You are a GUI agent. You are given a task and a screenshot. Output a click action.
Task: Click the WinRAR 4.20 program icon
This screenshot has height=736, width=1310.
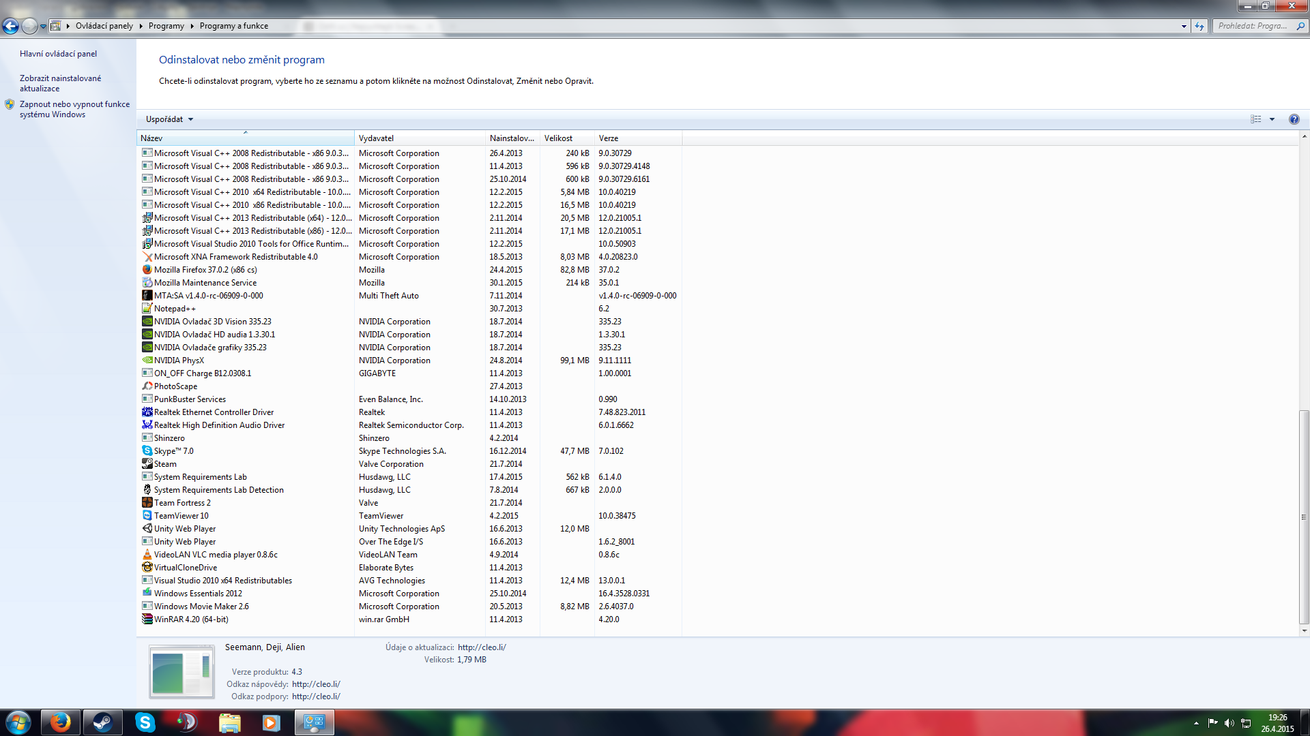coord(147,619)
